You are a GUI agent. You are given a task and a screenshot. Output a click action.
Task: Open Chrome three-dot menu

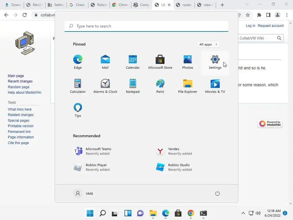[287, 15]
